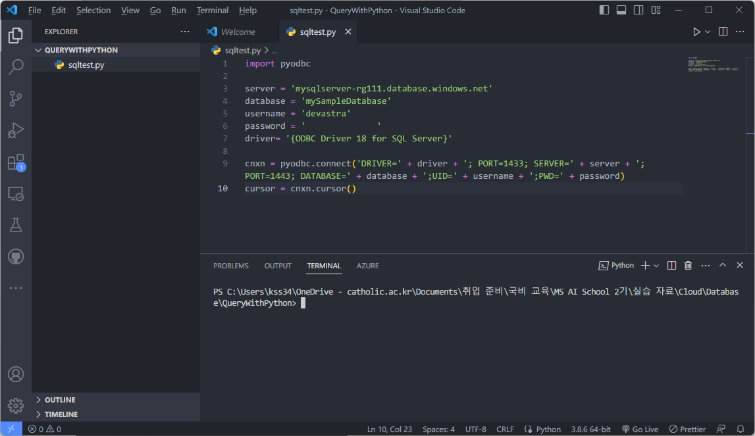Switch to the Welcome tab
The height and width of the screenshot is (436, 755).
tap(239, 32)
